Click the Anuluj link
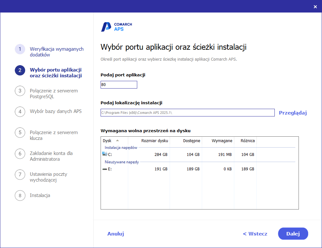 pos(115,234)
